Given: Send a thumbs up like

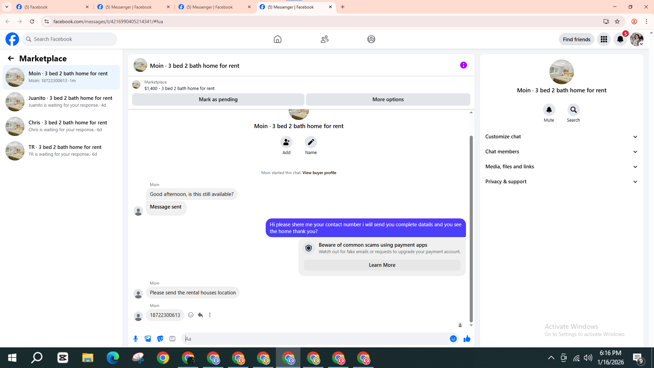Looking at the screenshot, I should point(467,339).
